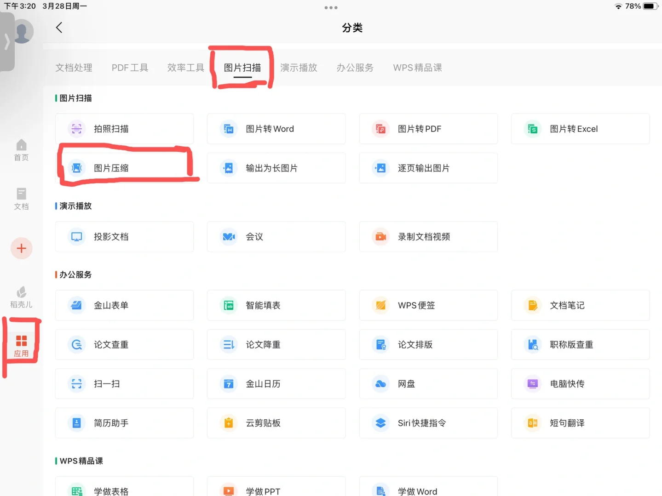Start the 投影文档 projection icon
The width and height of the screenshot is (662, 496).
(x=77, y=237)
